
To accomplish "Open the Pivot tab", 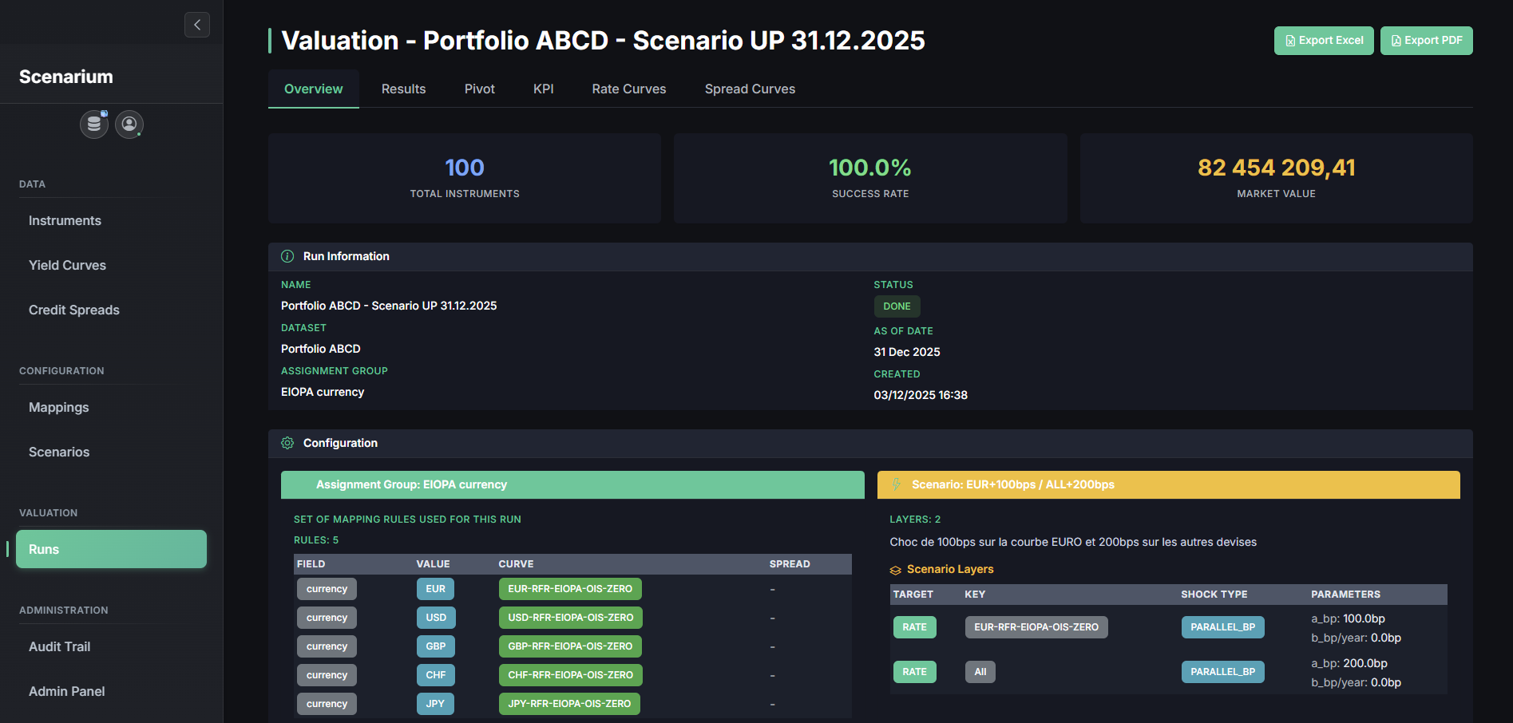I will 479,89.
